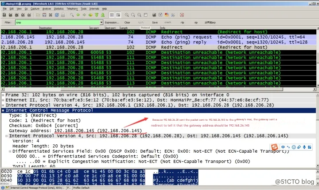Go forward in packet history arrow

point(84,15)
